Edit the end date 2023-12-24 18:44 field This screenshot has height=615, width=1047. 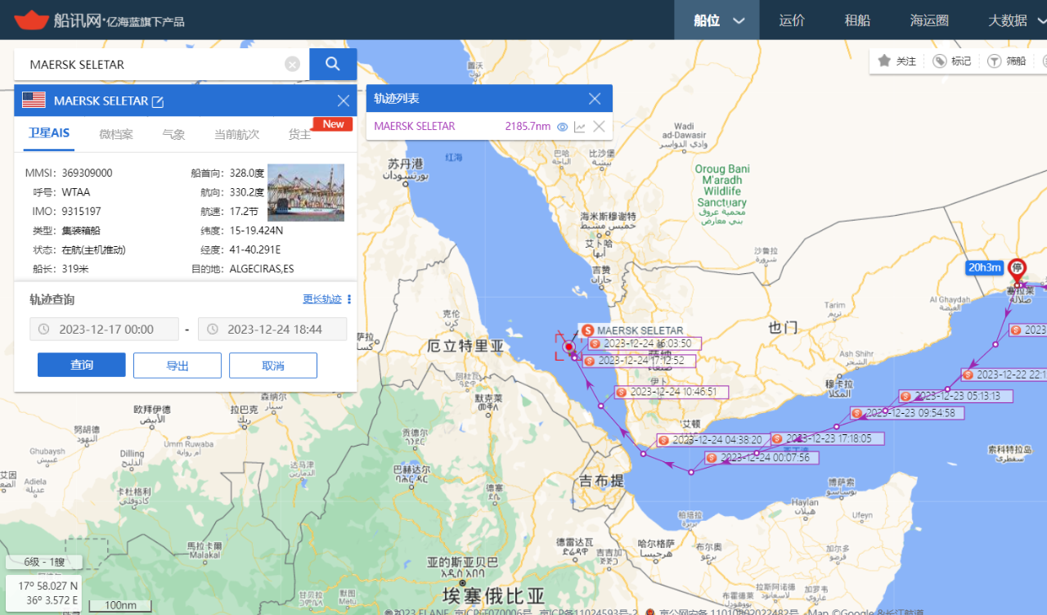point(272,330)
